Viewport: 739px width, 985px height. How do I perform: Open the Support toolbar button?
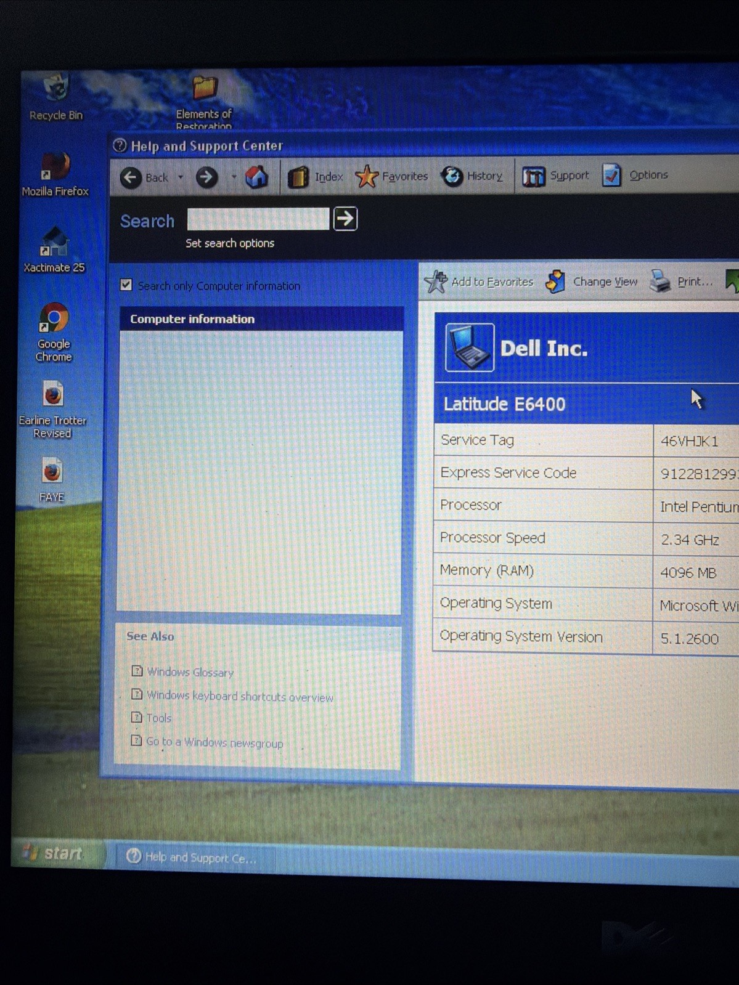[x=555, y=176]
